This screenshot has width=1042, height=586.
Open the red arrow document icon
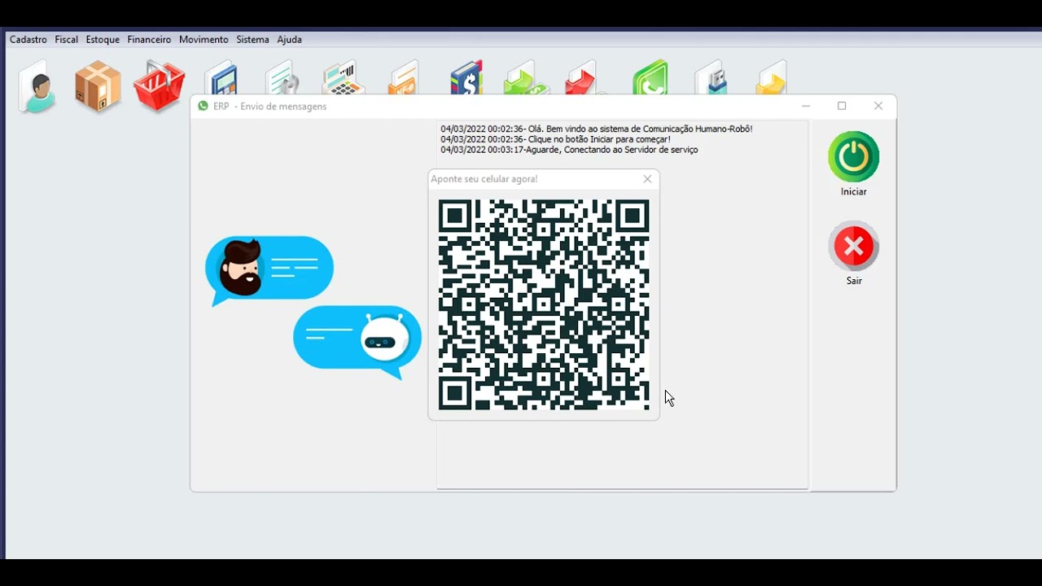click(581, 78)
